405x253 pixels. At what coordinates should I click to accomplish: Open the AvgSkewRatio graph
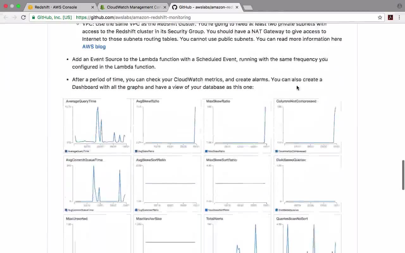click(x=167, y=126)
